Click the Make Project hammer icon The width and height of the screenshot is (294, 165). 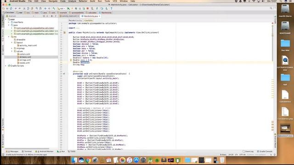tap(54, 8)
